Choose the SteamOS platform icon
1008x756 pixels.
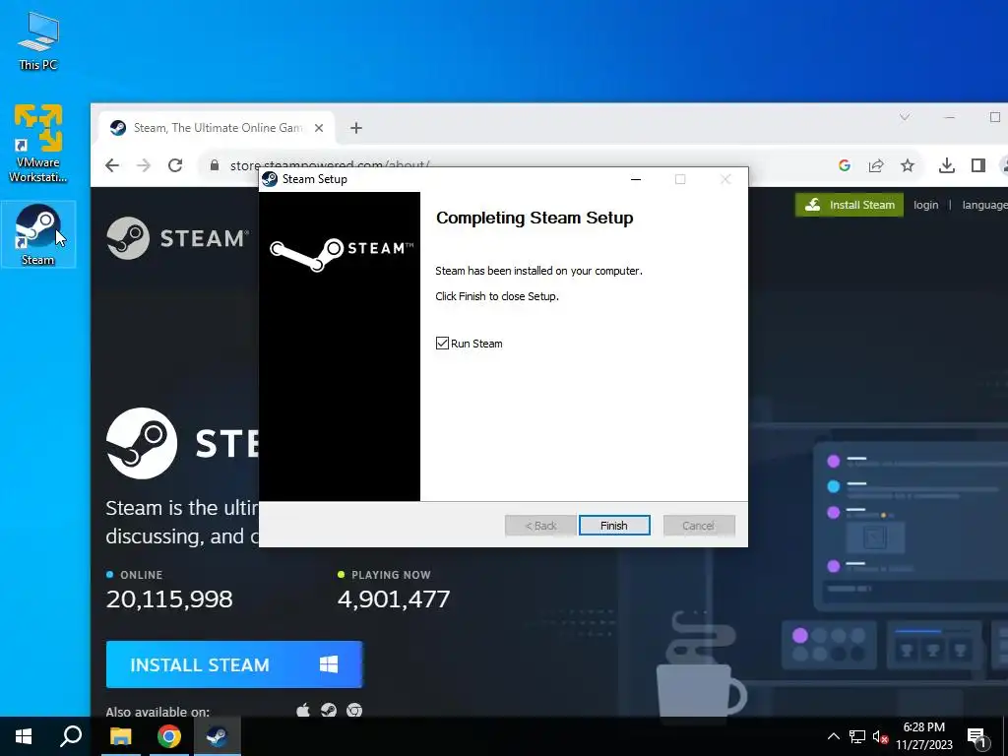pos(329,711)
